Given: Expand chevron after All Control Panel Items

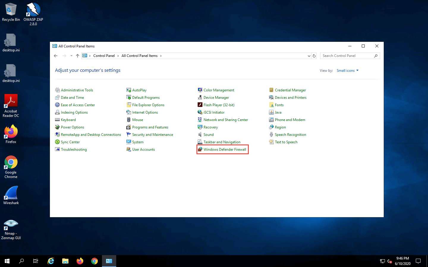Looking at the screenshot, I should (161, 56).
